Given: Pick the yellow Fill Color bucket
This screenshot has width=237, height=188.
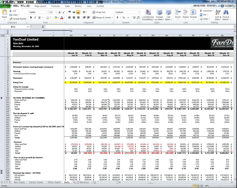Looking at the screenshot, I should (x=56, y=18).
